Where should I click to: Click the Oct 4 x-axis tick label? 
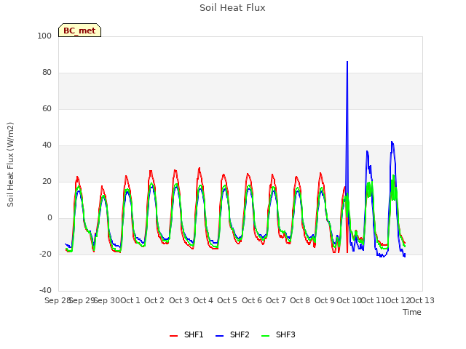(x=203, y=300)
